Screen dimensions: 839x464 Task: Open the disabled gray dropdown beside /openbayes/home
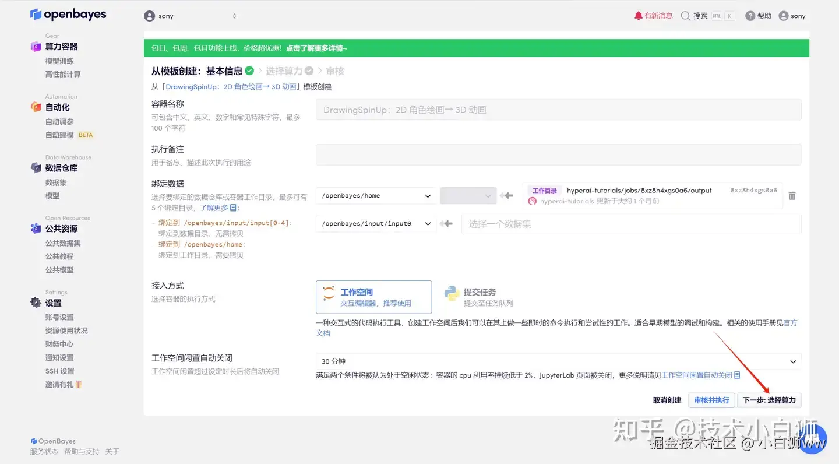pos(468,196)
